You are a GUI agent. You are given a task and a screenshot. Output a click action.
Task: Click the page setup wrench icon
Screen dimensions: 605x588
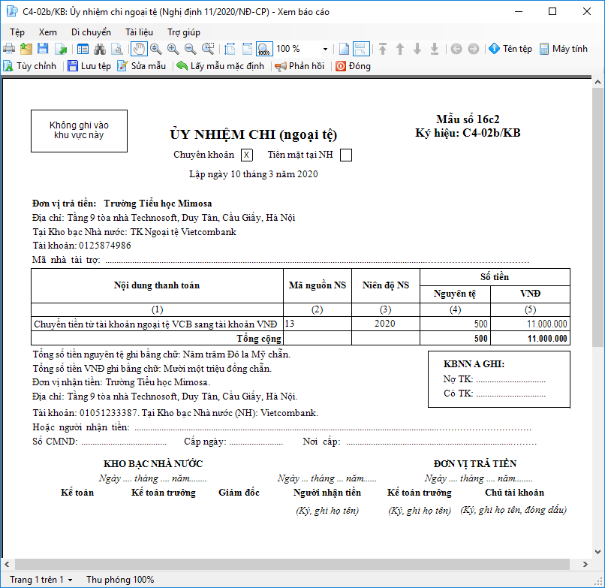[x=117, y=49]
